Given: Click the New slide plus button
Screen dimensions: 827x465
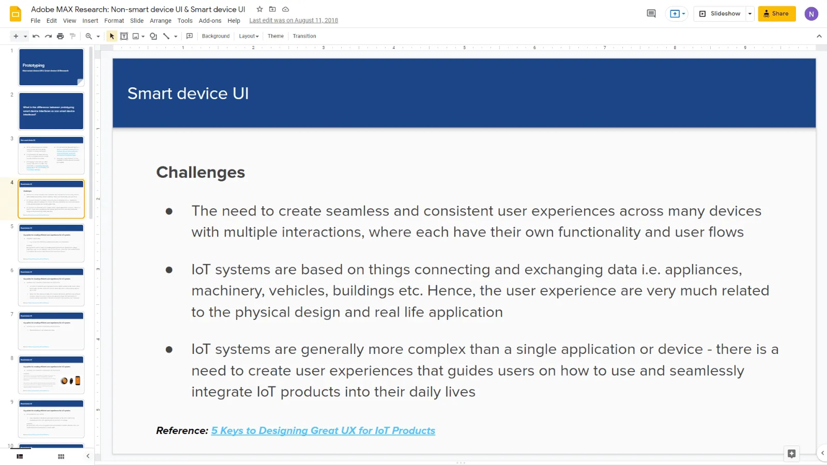Looking at the screenshot, I should (x=16, y=36).
